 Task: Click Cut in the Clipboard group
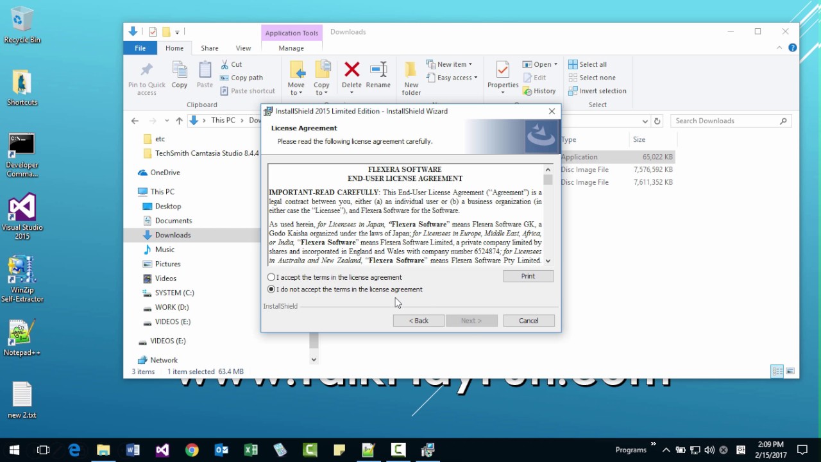tap(231, 64)
